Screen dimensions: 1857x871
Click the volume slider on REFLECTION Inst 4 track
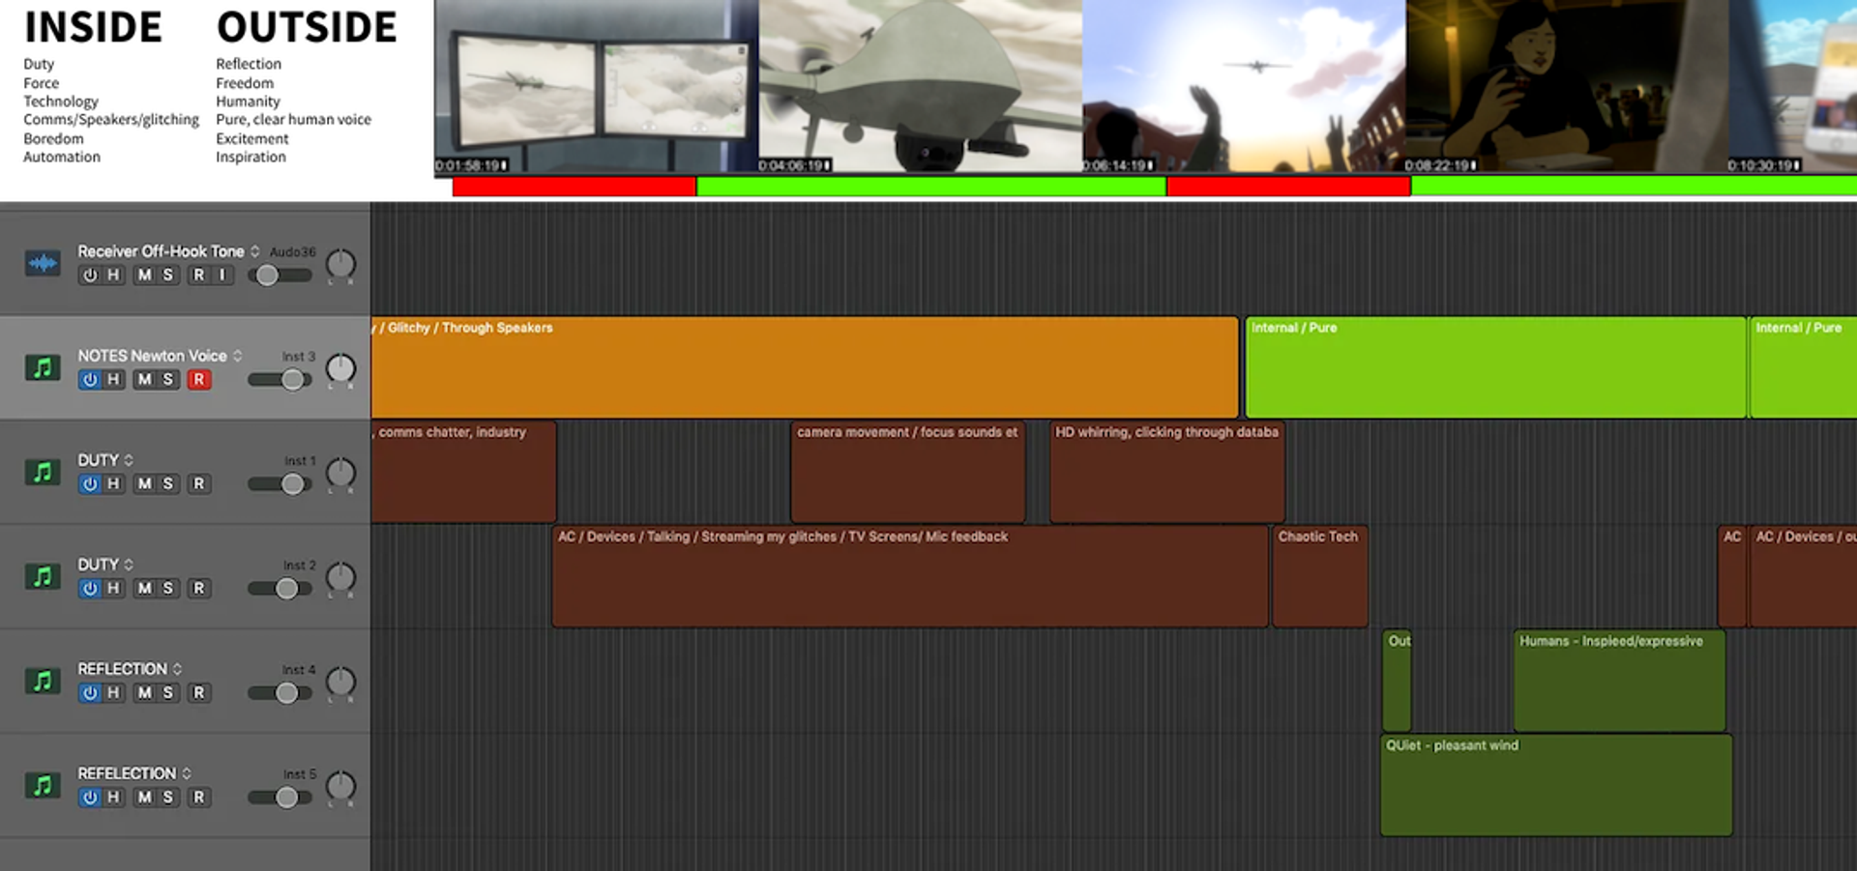pos(286,693)
